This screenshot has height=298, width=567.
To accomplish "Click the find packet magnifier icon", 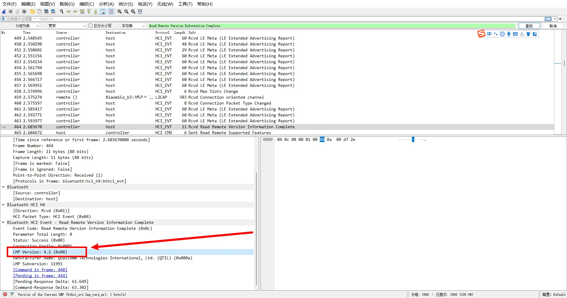I will [62, 12].
